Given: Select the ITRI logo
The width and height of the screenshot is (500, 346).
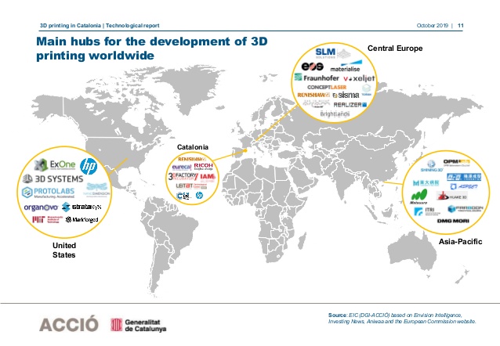Looking at the screenshot, I should [427, 211].
